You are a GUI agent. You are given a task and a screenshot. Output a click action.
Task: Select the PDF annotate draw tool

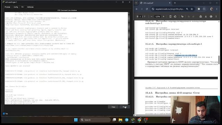(182, 17)
